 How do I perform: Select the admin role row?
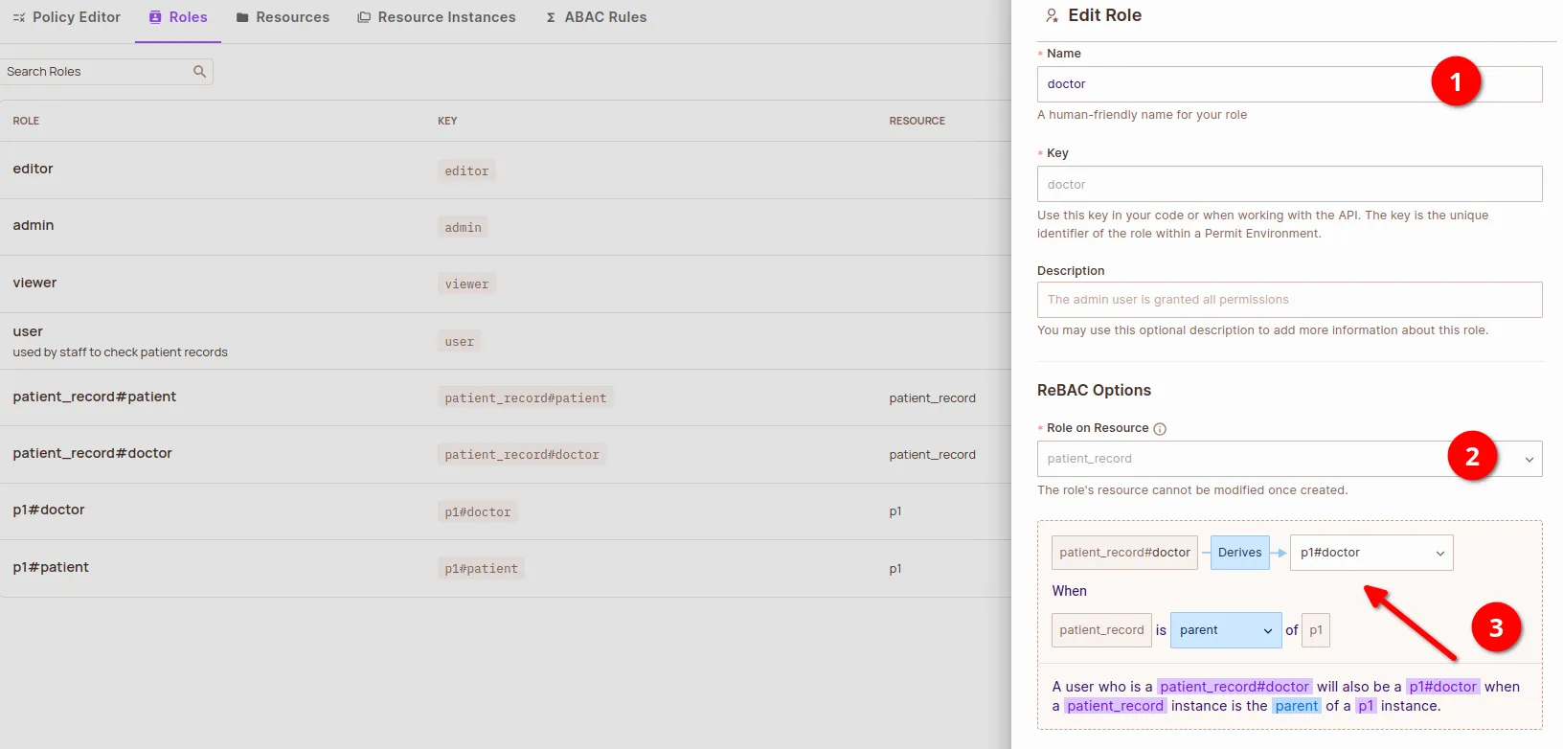click(x=34, y=225)
